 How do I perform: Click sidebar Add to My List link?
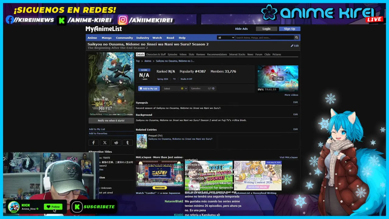pos(97,129)
